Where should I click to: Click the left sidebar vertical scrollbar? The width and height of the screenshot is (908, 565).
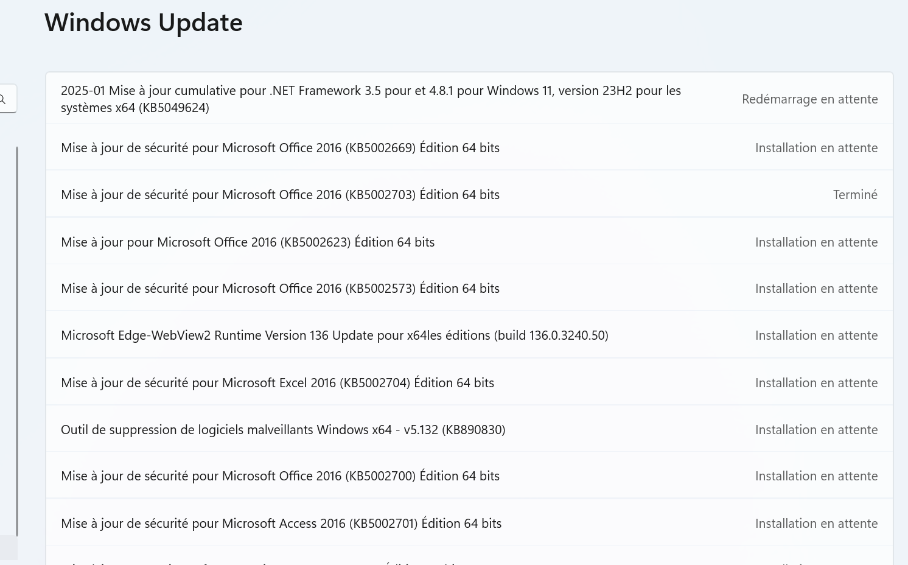tap(17, 341)
